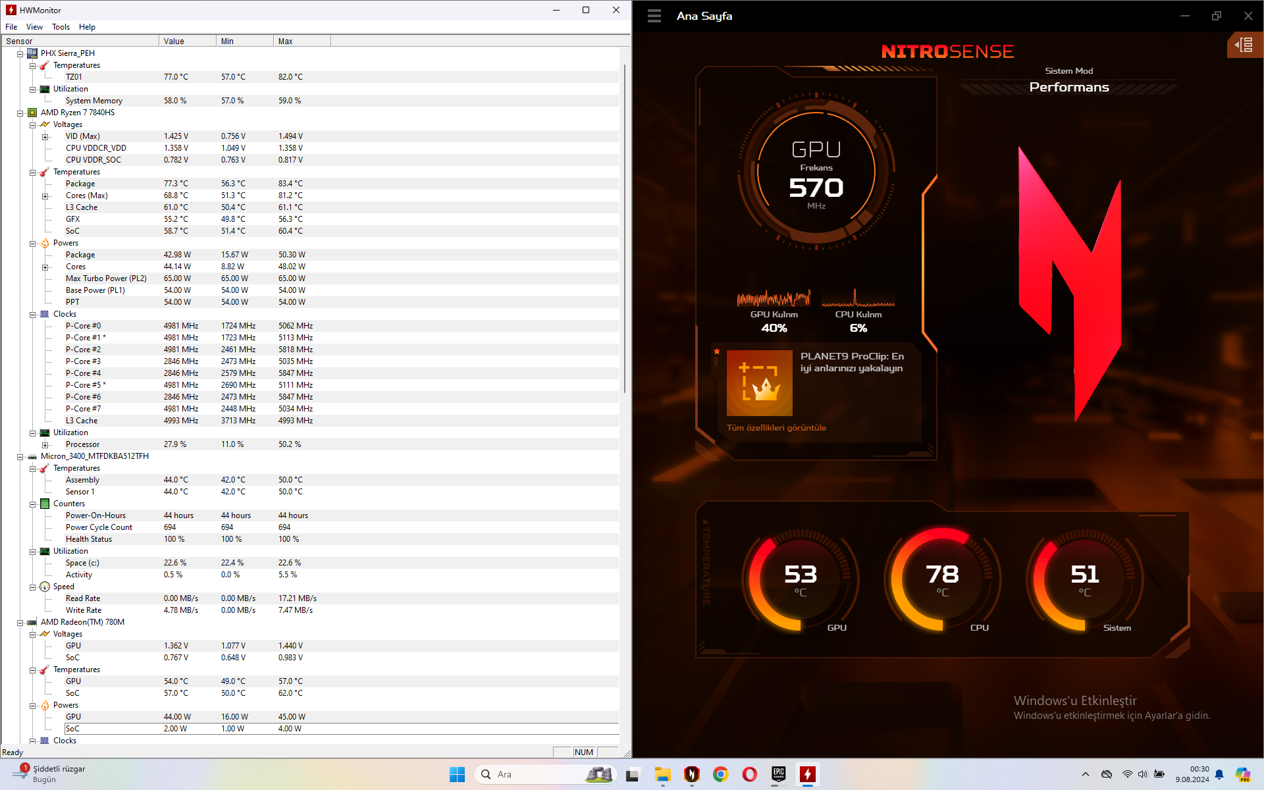Open the View menu in HWMonitor
Viewport: 1264px width, 790px height.
tap(34, 27)
